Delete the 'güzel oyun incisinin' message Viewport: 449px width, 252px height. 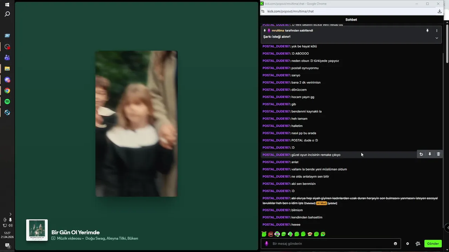(x=438, y=154)
